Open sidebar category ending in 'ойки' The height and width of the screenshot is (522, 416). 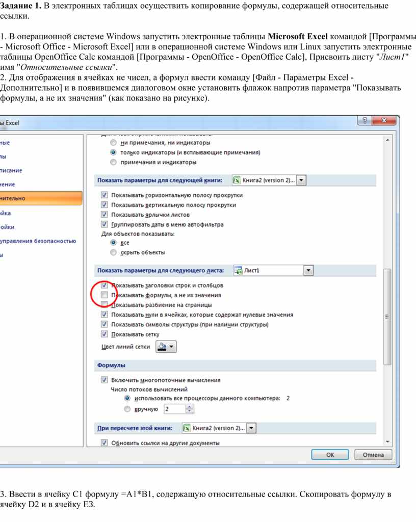[7, 227]
